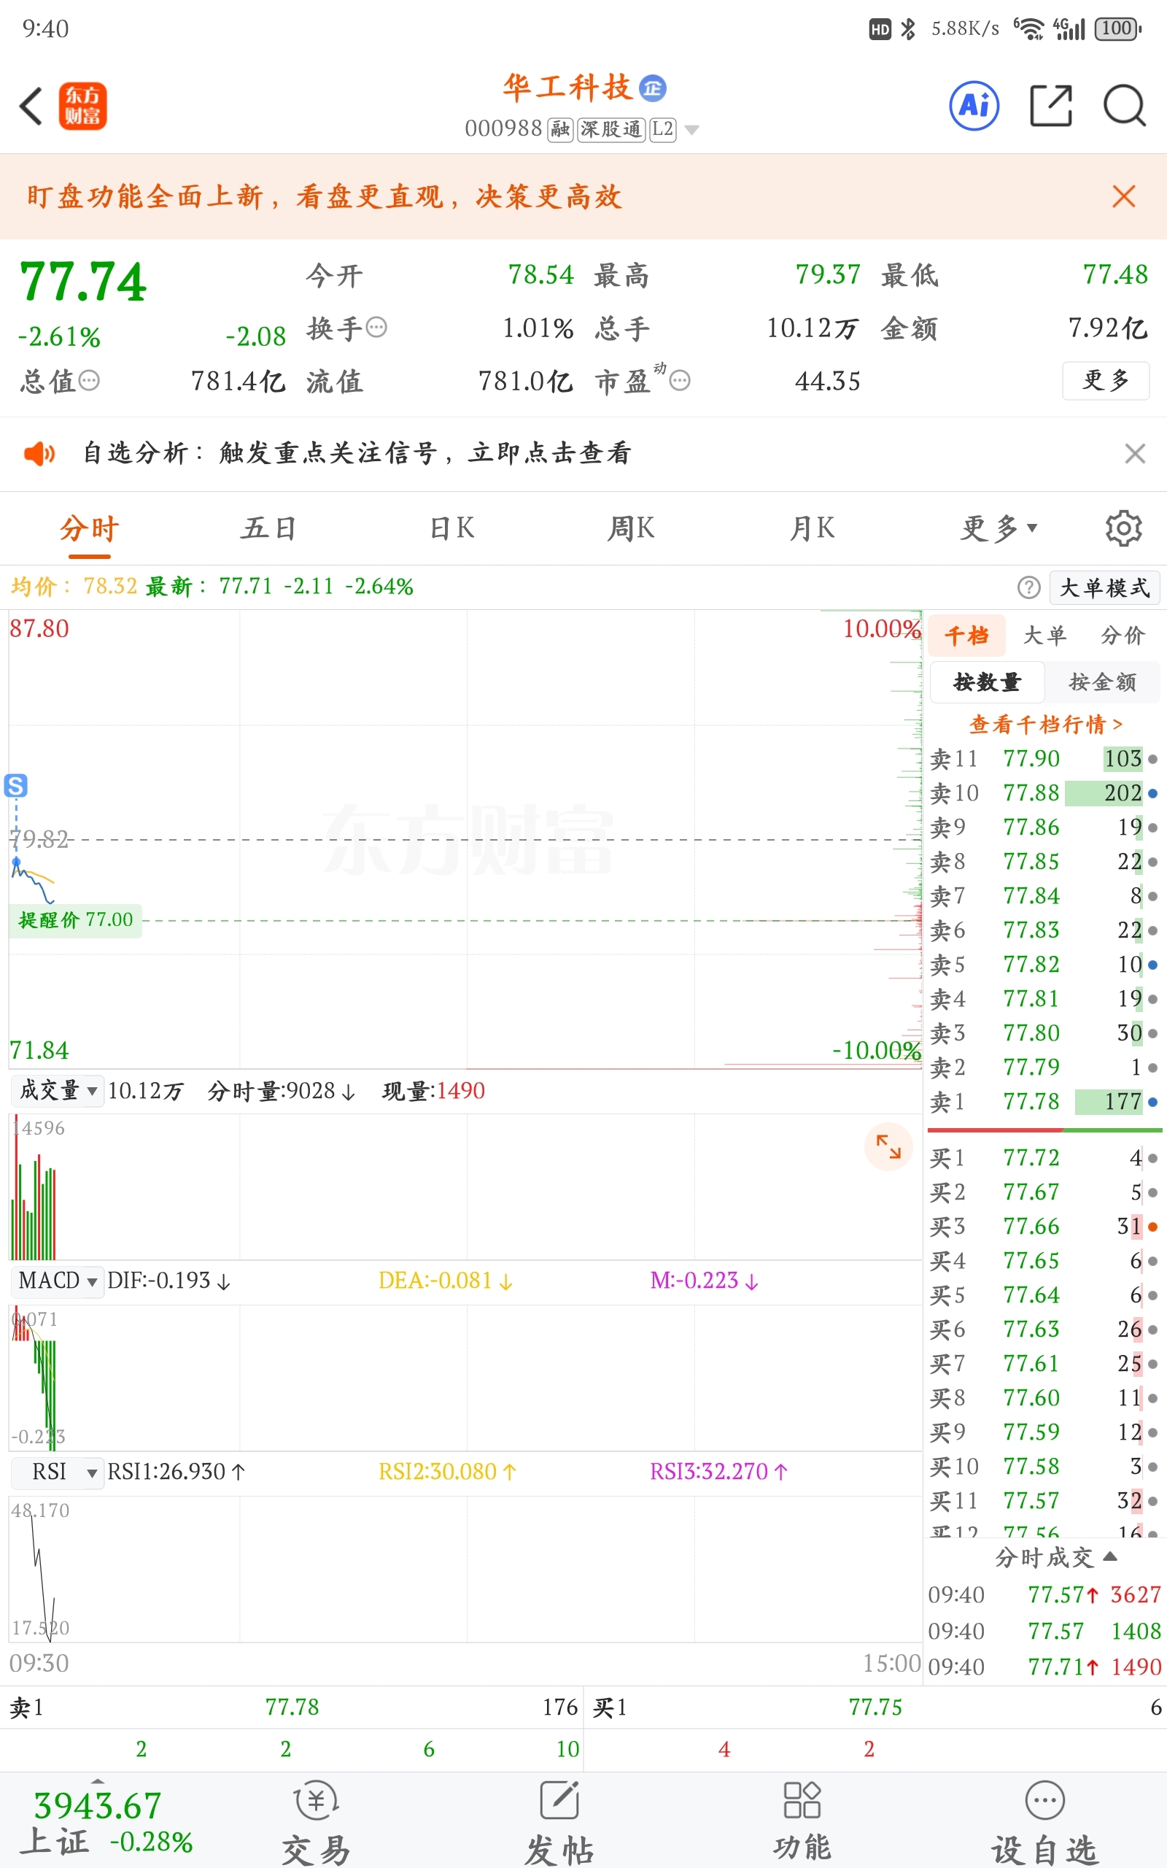This screenshot has width=1167, height=1868.
Task: Select the 大单 tab
Action: click(x=1044, y=636)
